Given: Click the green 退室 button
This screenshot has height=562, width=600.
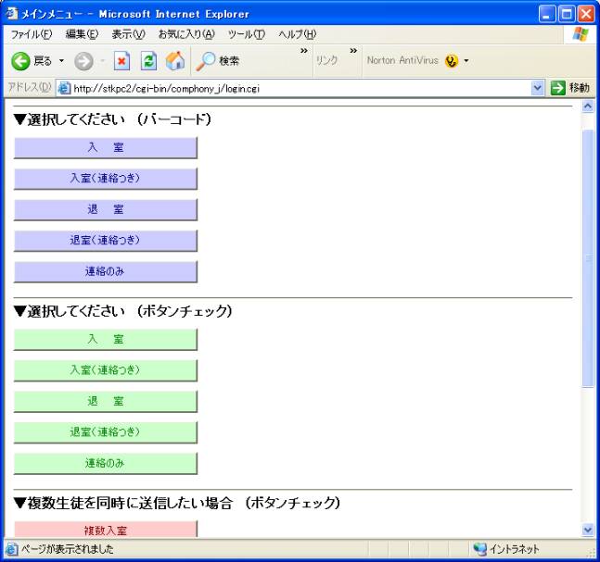Looking at the screenshot, I should click(106, 402).
